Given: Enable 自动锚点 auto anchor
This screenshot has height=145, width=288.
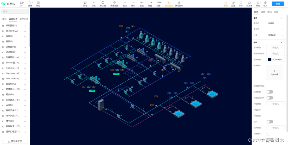Looking at the screenshot, I should coord(169,4).
